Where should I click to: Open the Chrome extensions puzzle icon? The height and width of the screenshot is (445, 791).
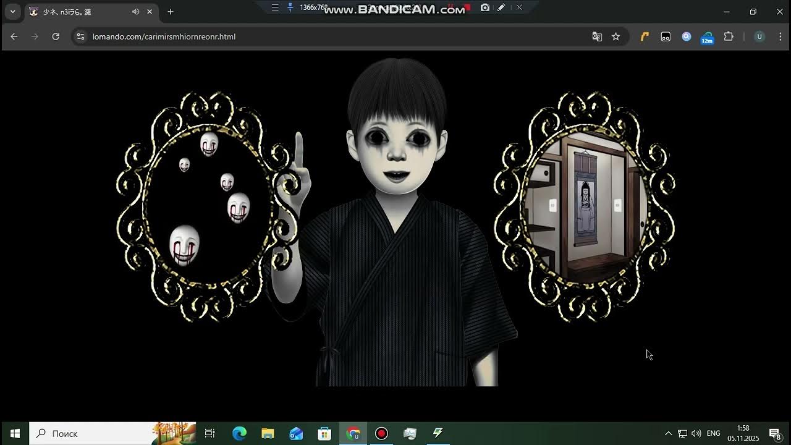pos(729,36)
